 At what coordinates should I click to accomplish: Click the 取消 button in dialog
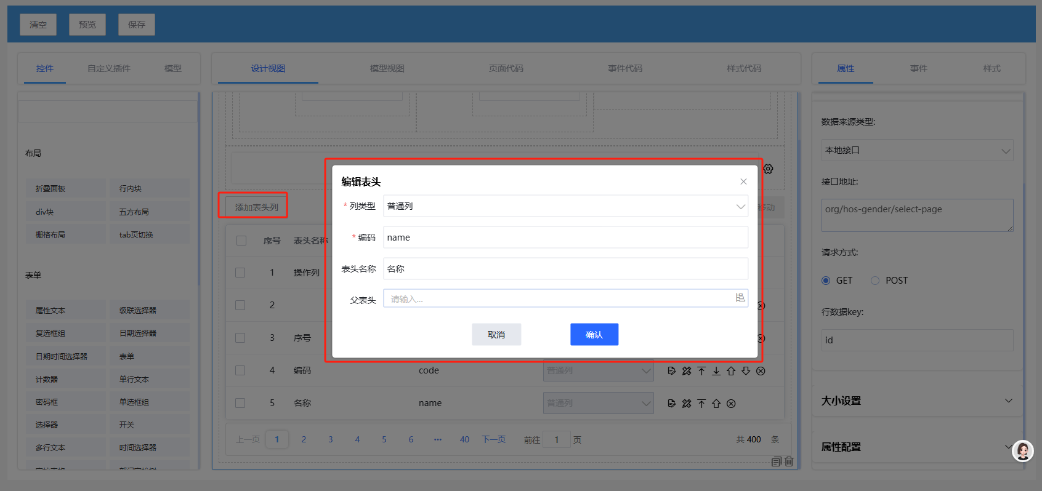tap(496, 335)
